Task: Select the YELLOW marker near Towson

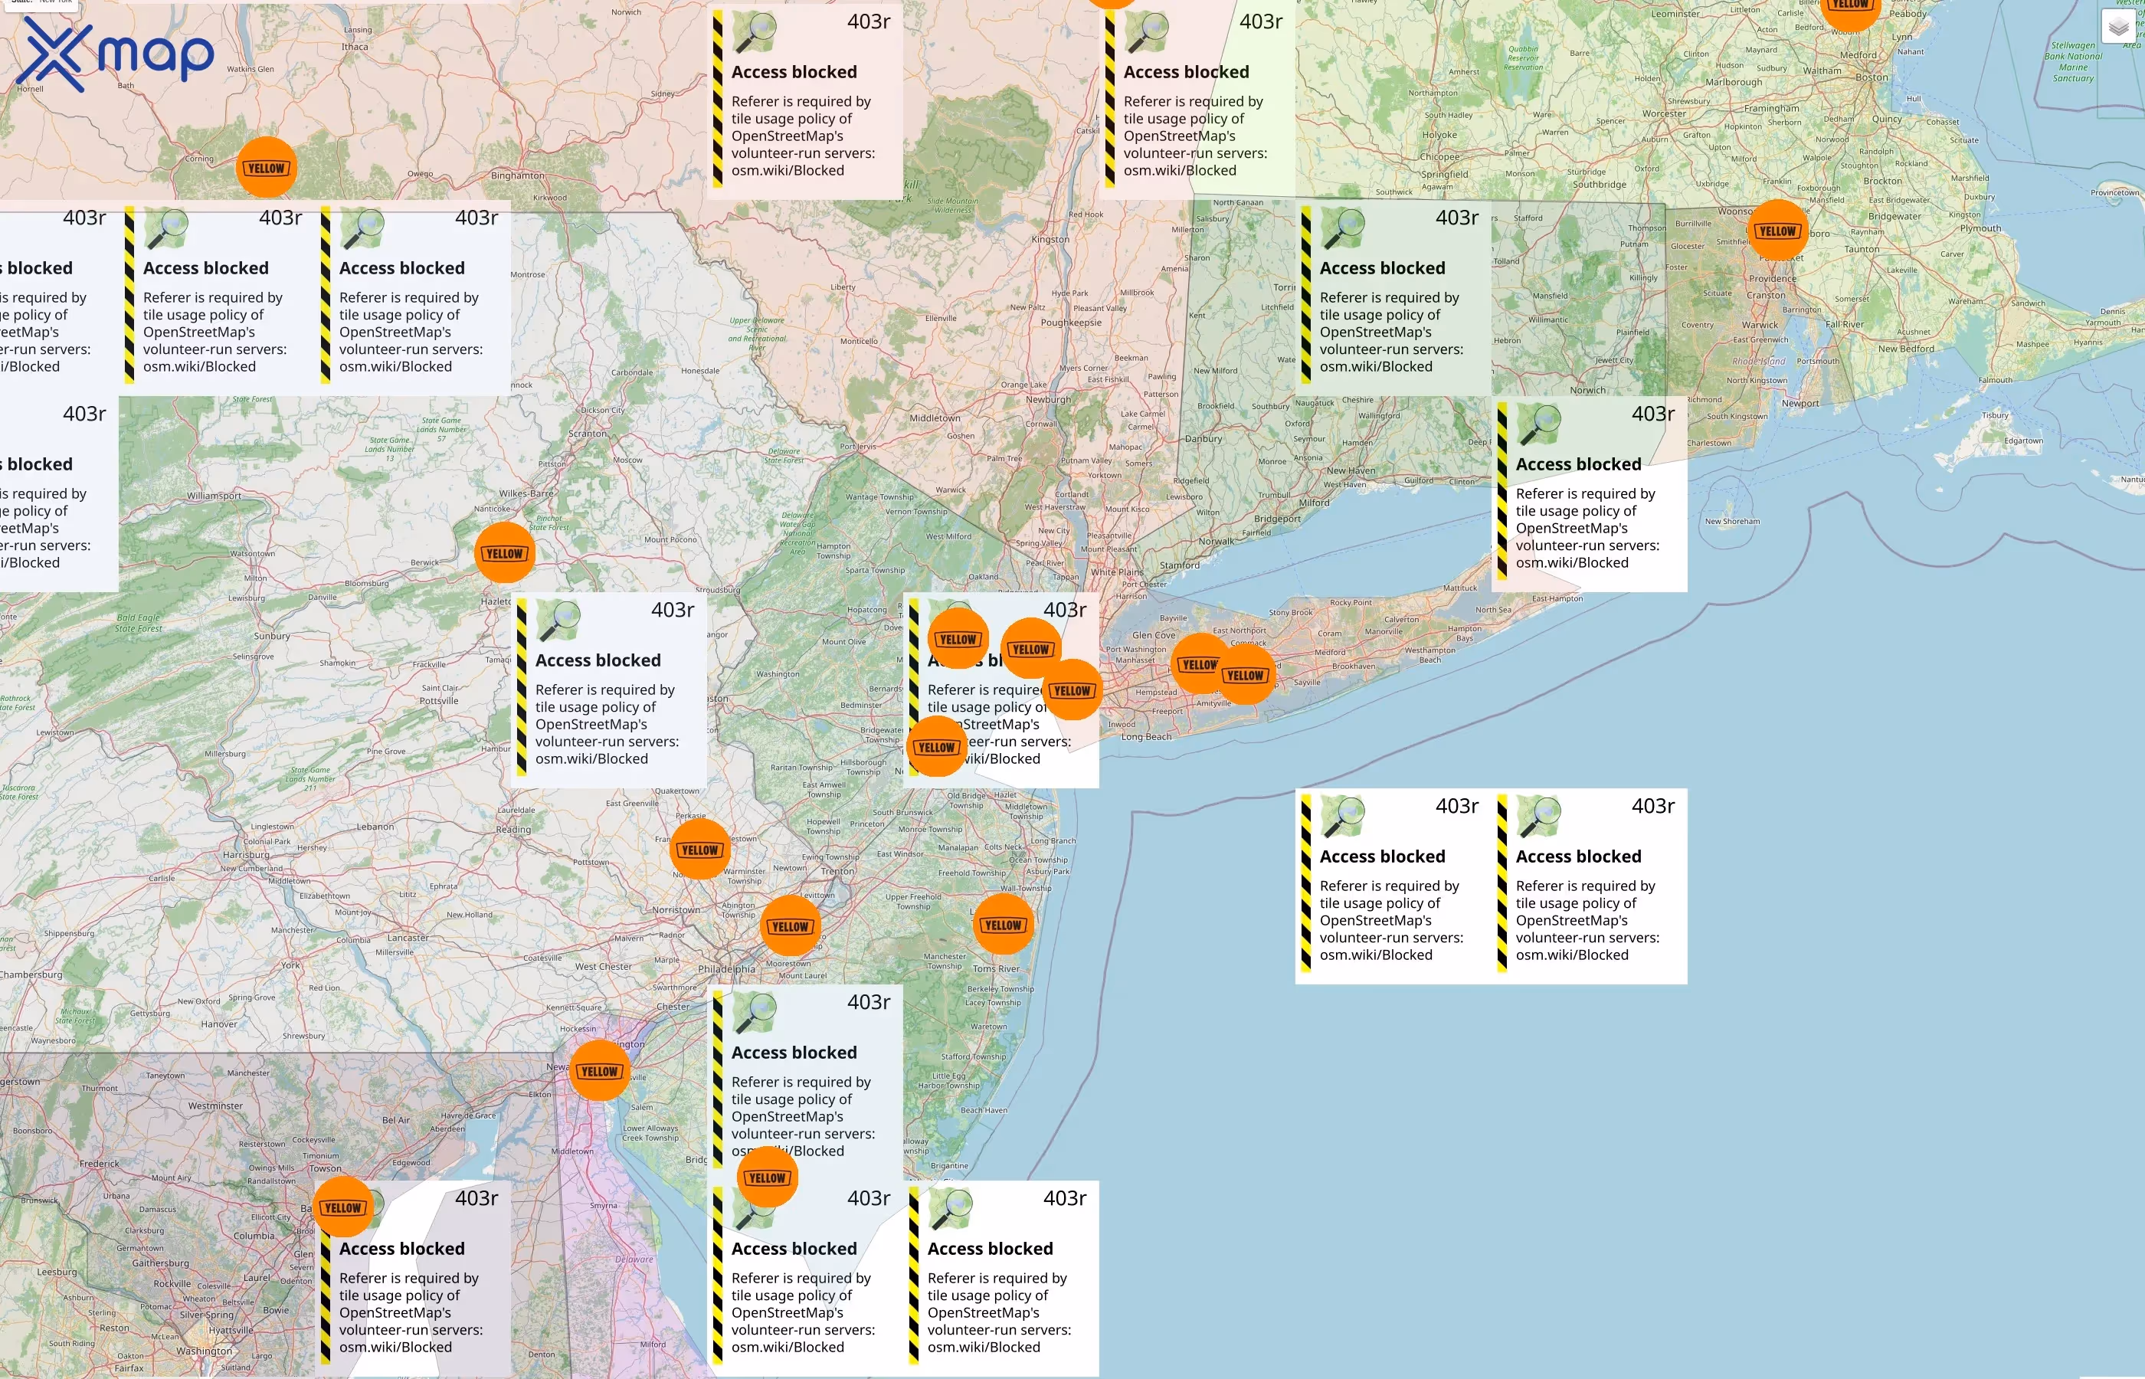Action: 343,1207
